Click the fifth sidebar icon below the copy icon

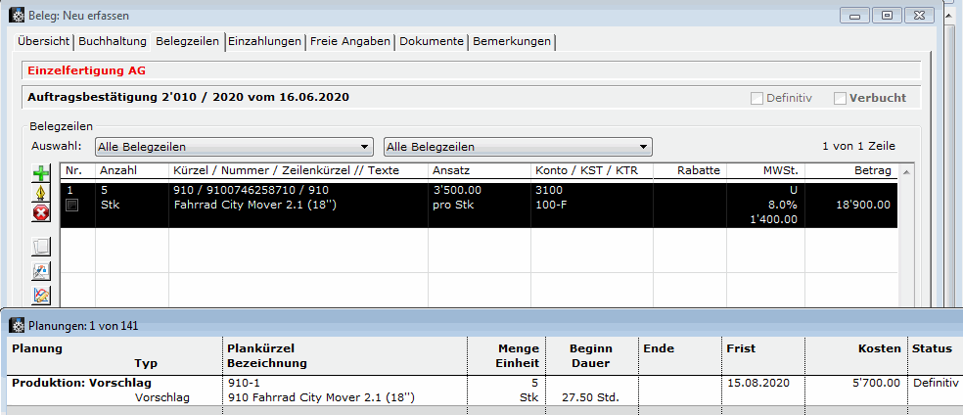(41, 271)
